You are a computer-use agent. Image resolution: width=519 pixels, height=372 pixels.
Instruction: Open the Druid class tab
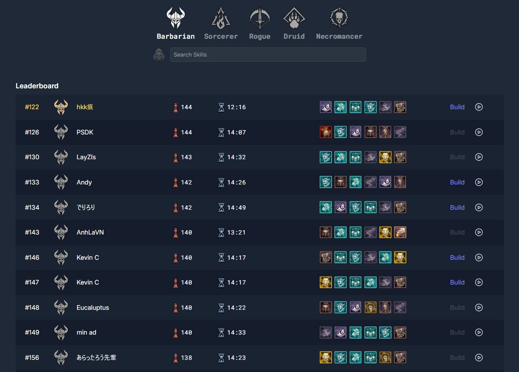point(294,23)
